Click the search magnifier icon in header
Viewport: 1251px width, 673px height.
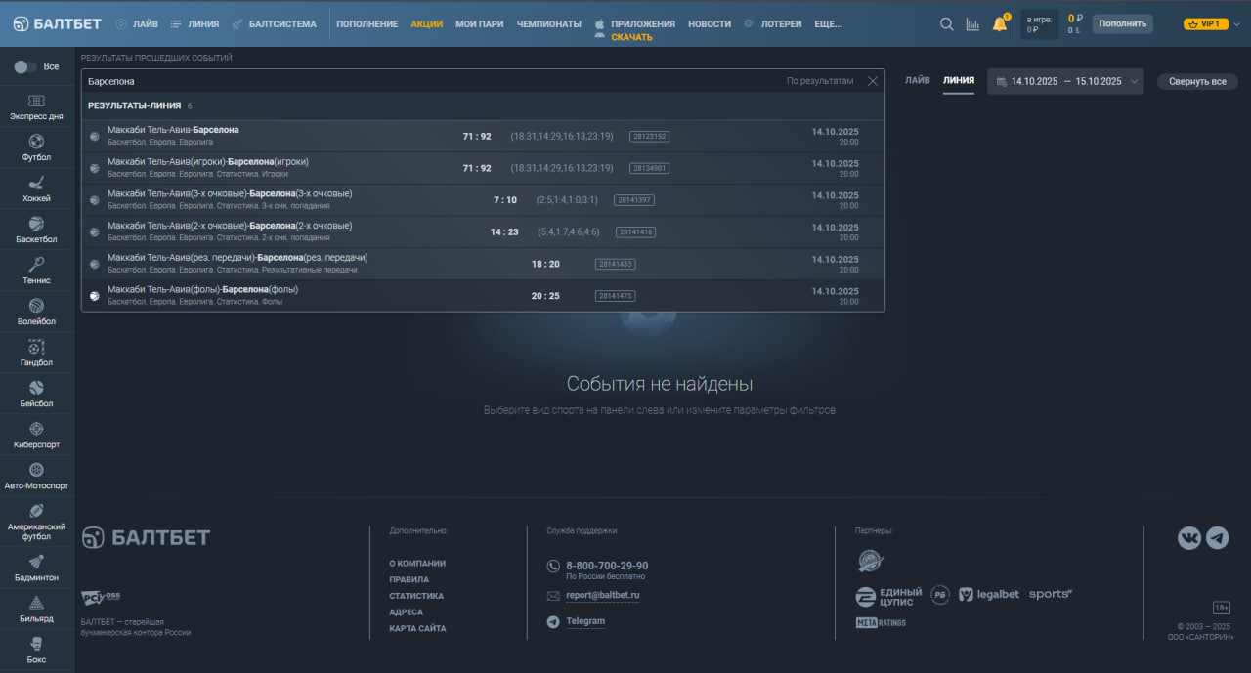(946, 24)
